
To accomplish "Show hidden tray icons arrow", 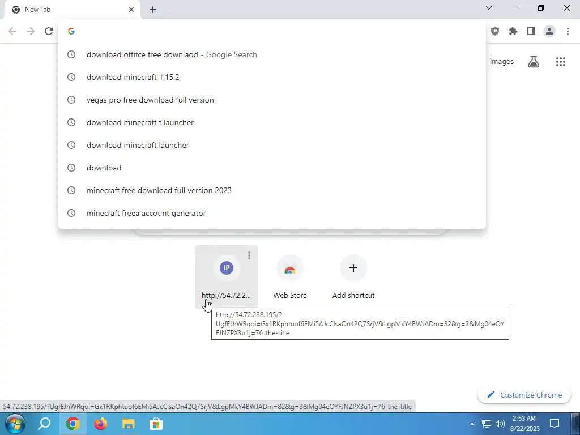I will point(472,424).
